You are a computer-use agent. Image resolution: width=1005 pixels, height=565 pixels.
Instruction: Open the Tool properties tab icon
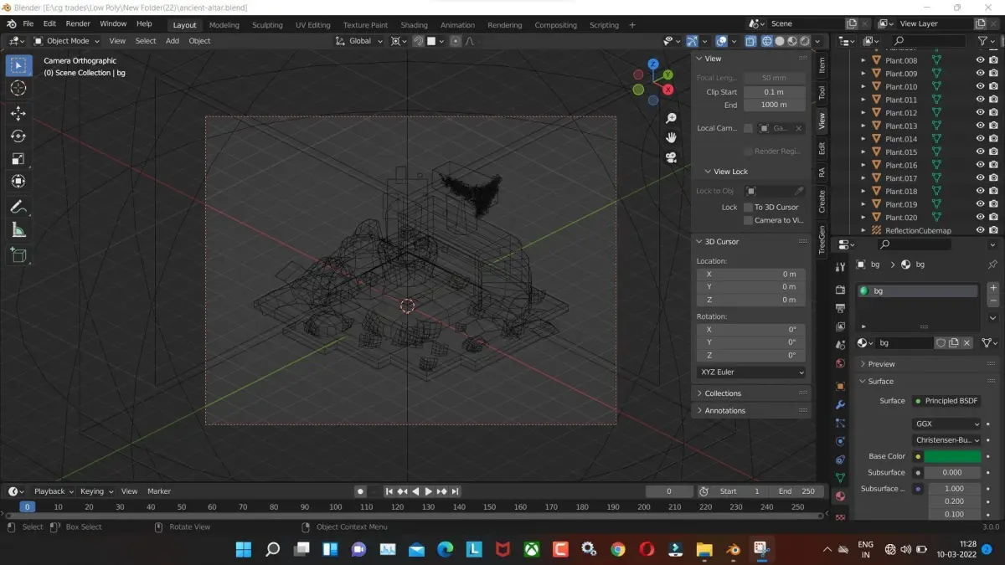[840, 267]
